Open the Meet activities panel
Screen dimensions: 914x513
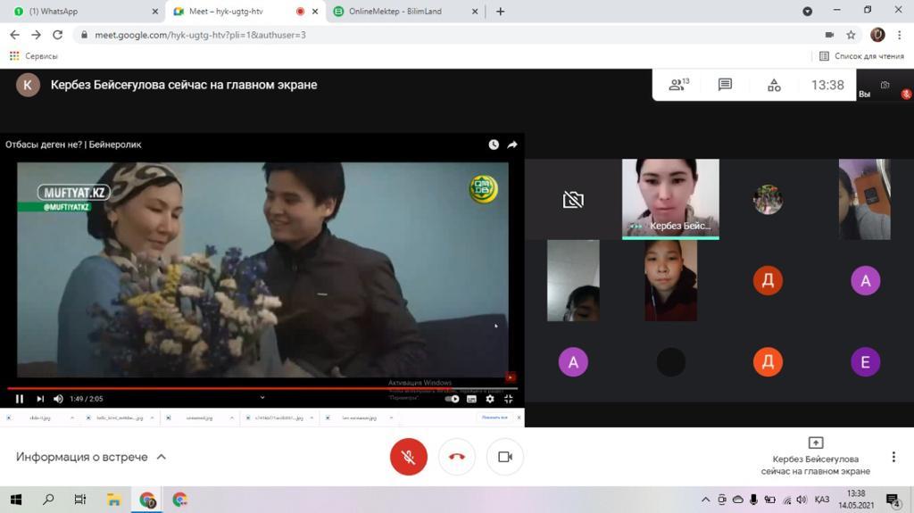point(774,85)
